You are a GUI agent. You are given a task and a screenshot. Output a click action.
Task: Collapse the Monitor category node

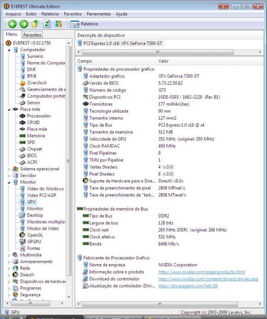[x=9, y=182]
